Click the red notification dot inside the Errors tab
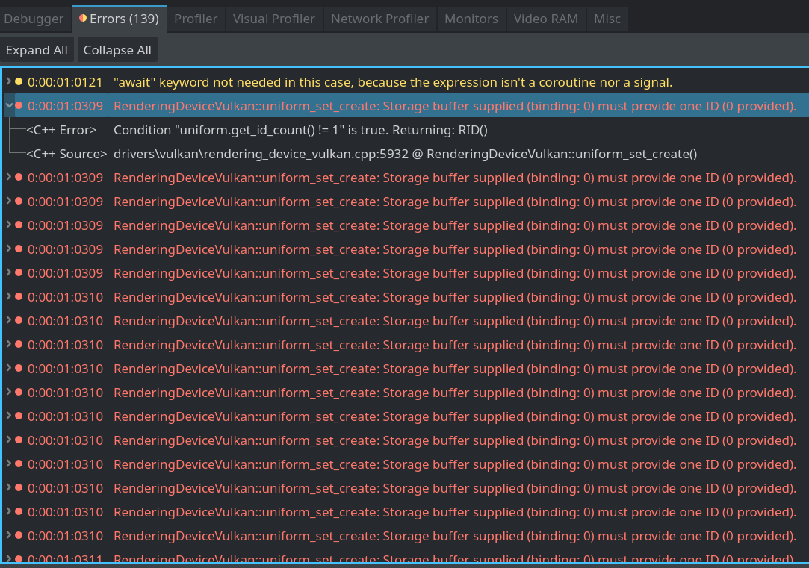The image size is (809, 568). [82, 16]
